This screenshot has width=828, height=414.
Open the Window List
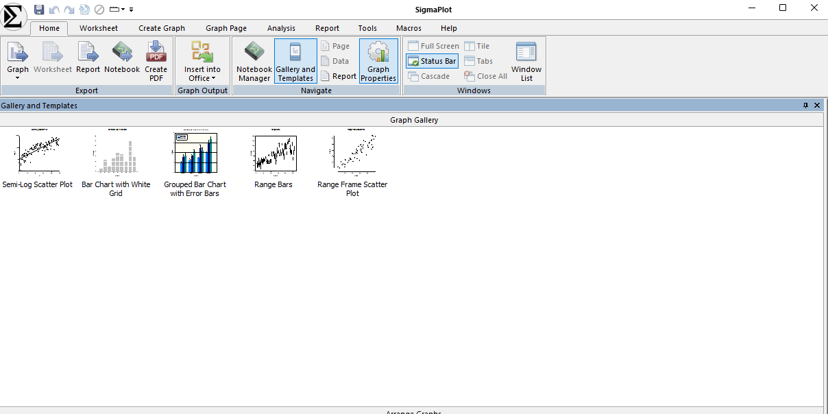[x=526, y=61]
